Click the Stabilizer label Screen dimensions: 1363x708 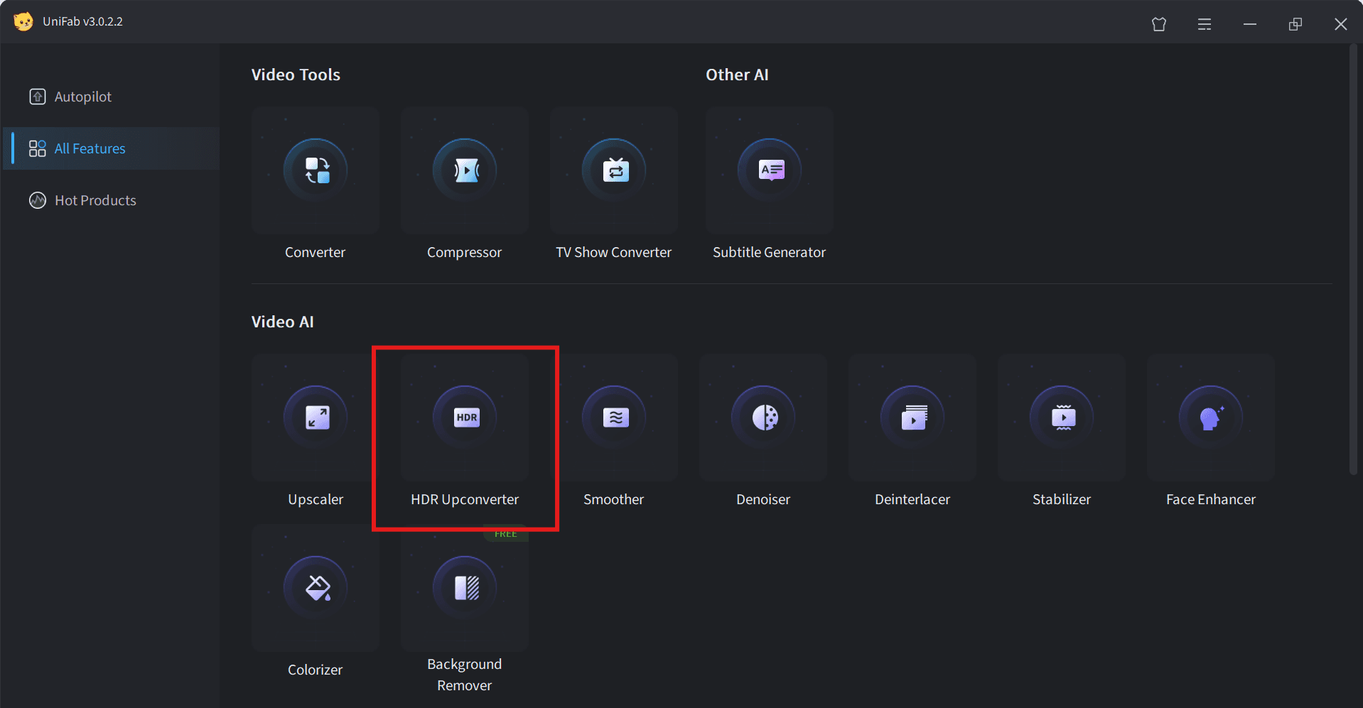click(1062, 499)
